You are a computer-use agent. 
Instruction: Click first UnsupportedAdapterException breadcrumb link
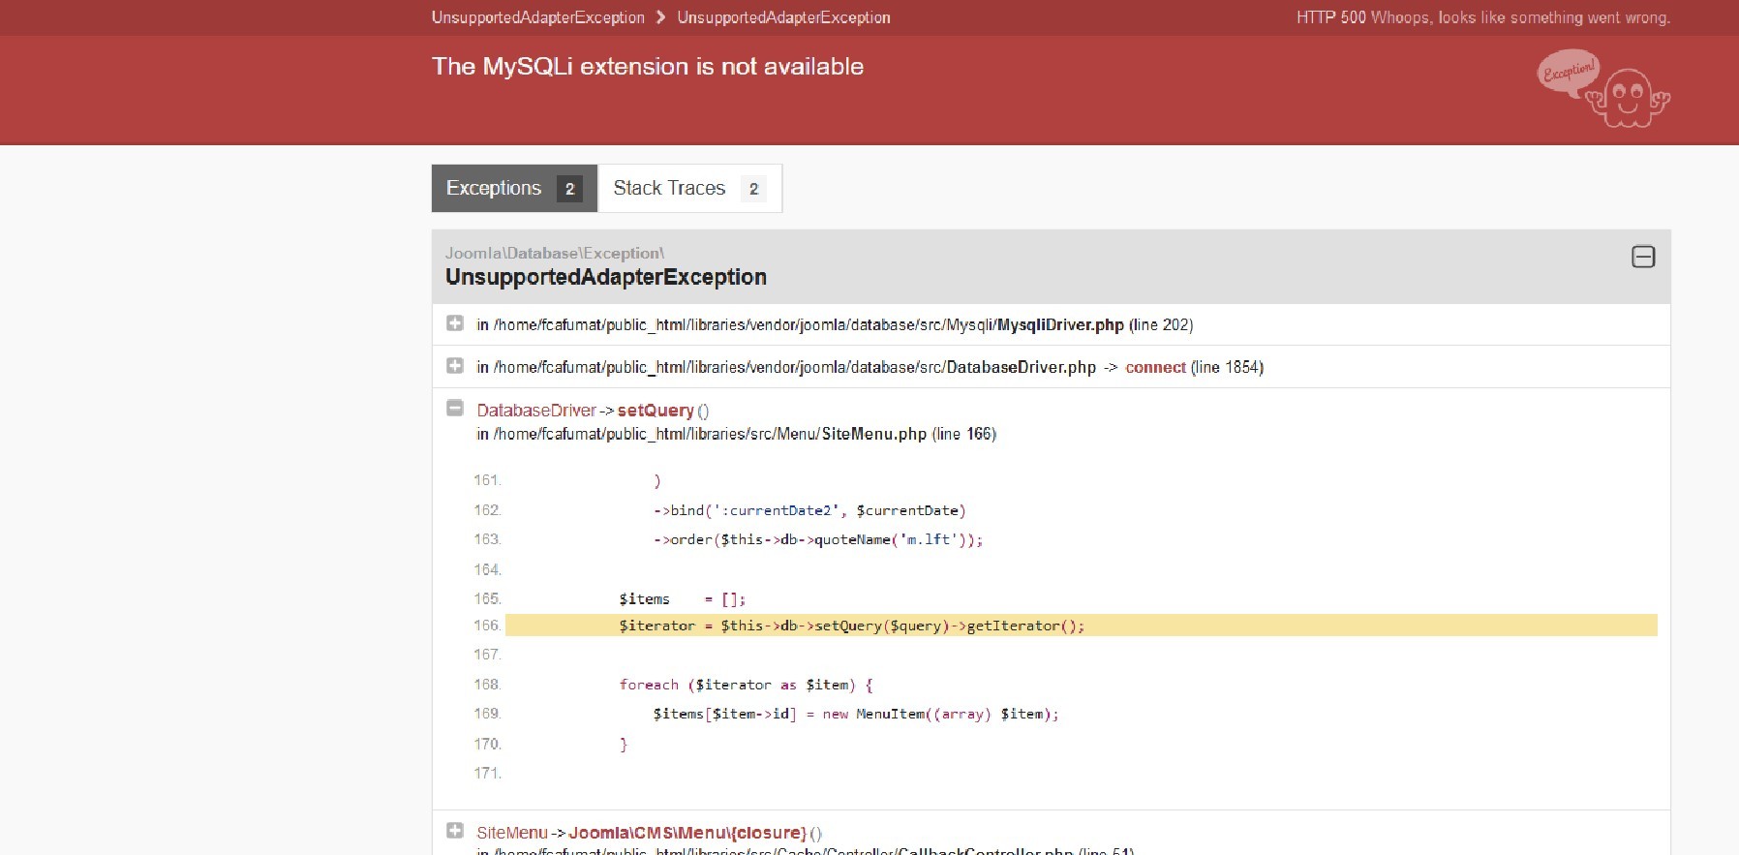(537, 17)
